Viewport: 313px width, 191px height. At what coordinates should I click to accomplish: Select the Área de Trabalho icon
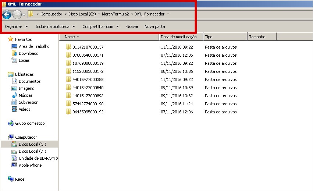click(14, 46)
